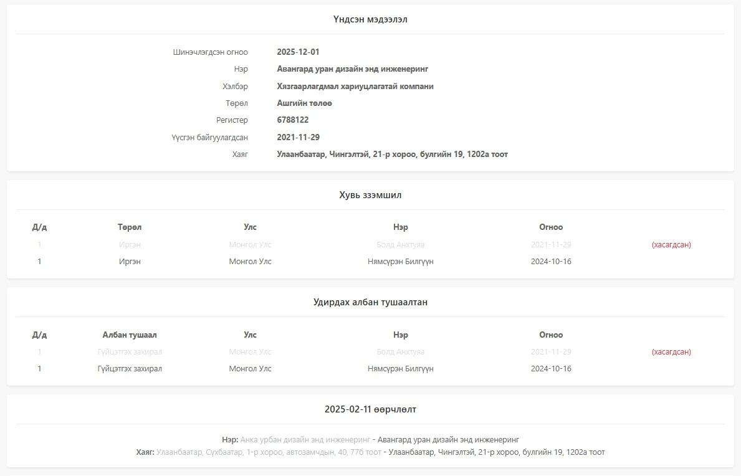Click the address value in Үндсэн мэдээлэл

pyautogui.click(x=392, y=155)
